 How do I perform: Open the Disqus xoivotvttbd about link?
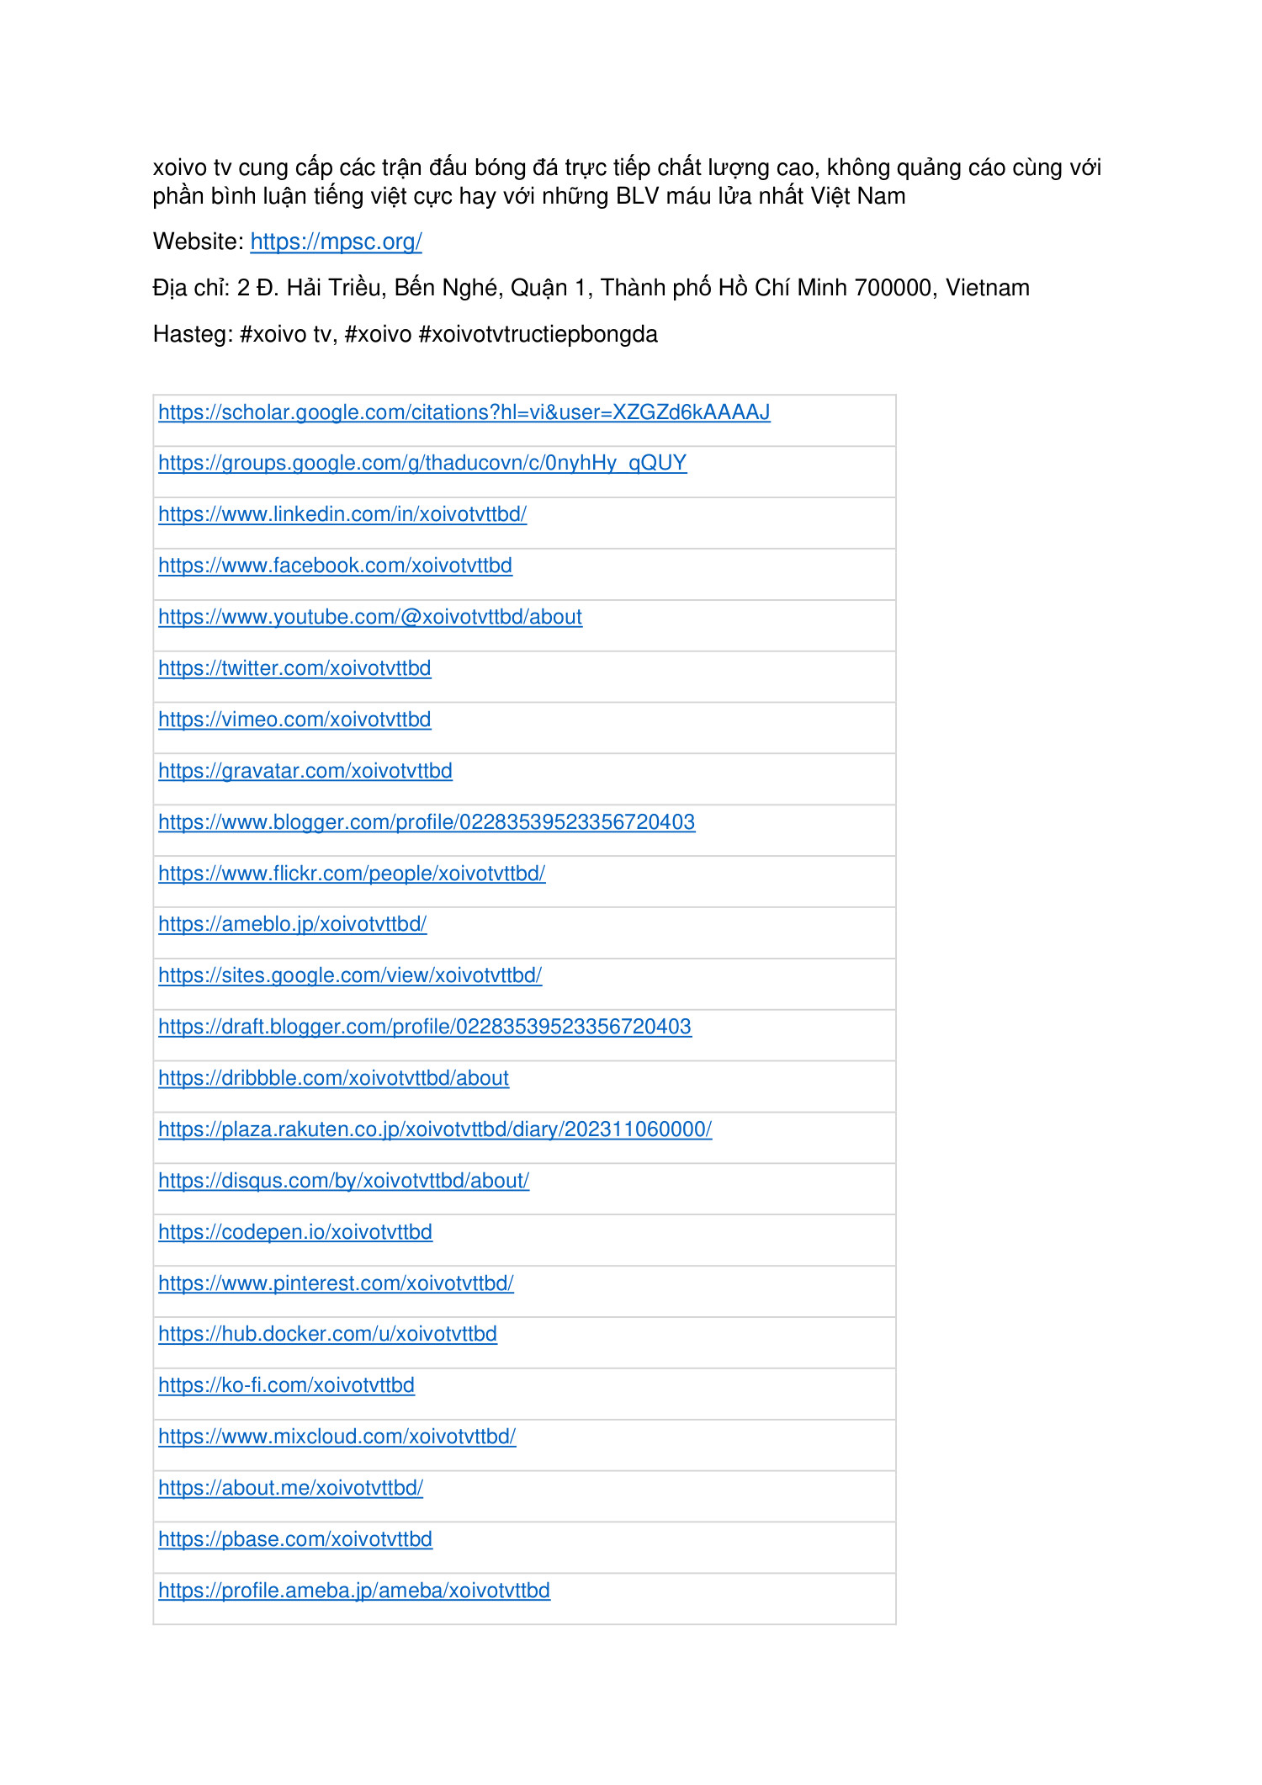(x=343, y=1181)
